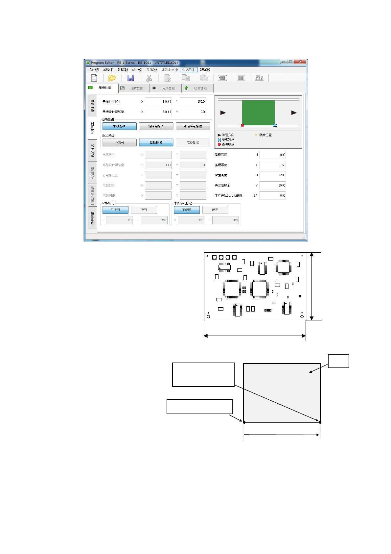This screenshot has width=391, height=554.
Task: Open the 优化(O) menu
Action: (x=137, y=70)
